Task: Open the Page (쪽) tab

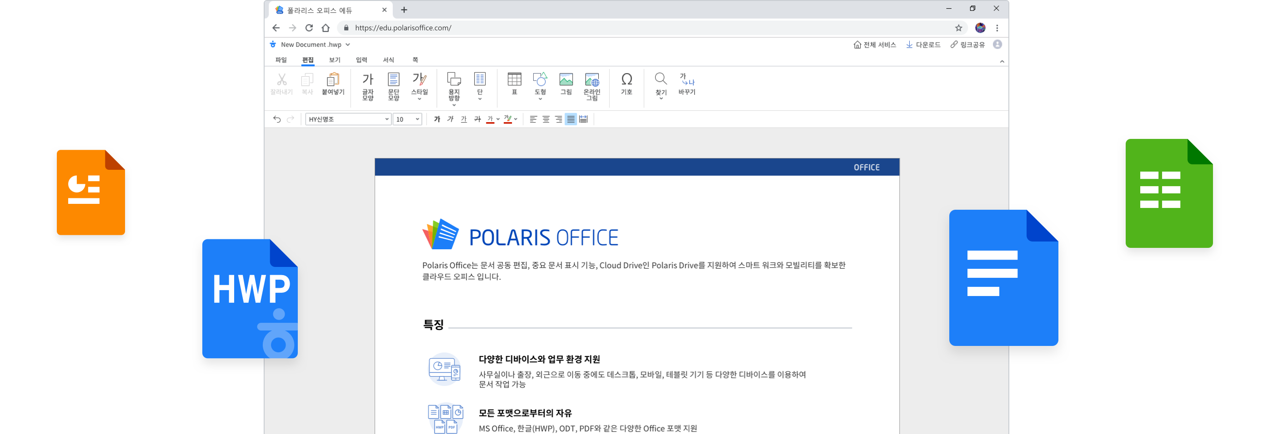Action: tap(415, 59)
